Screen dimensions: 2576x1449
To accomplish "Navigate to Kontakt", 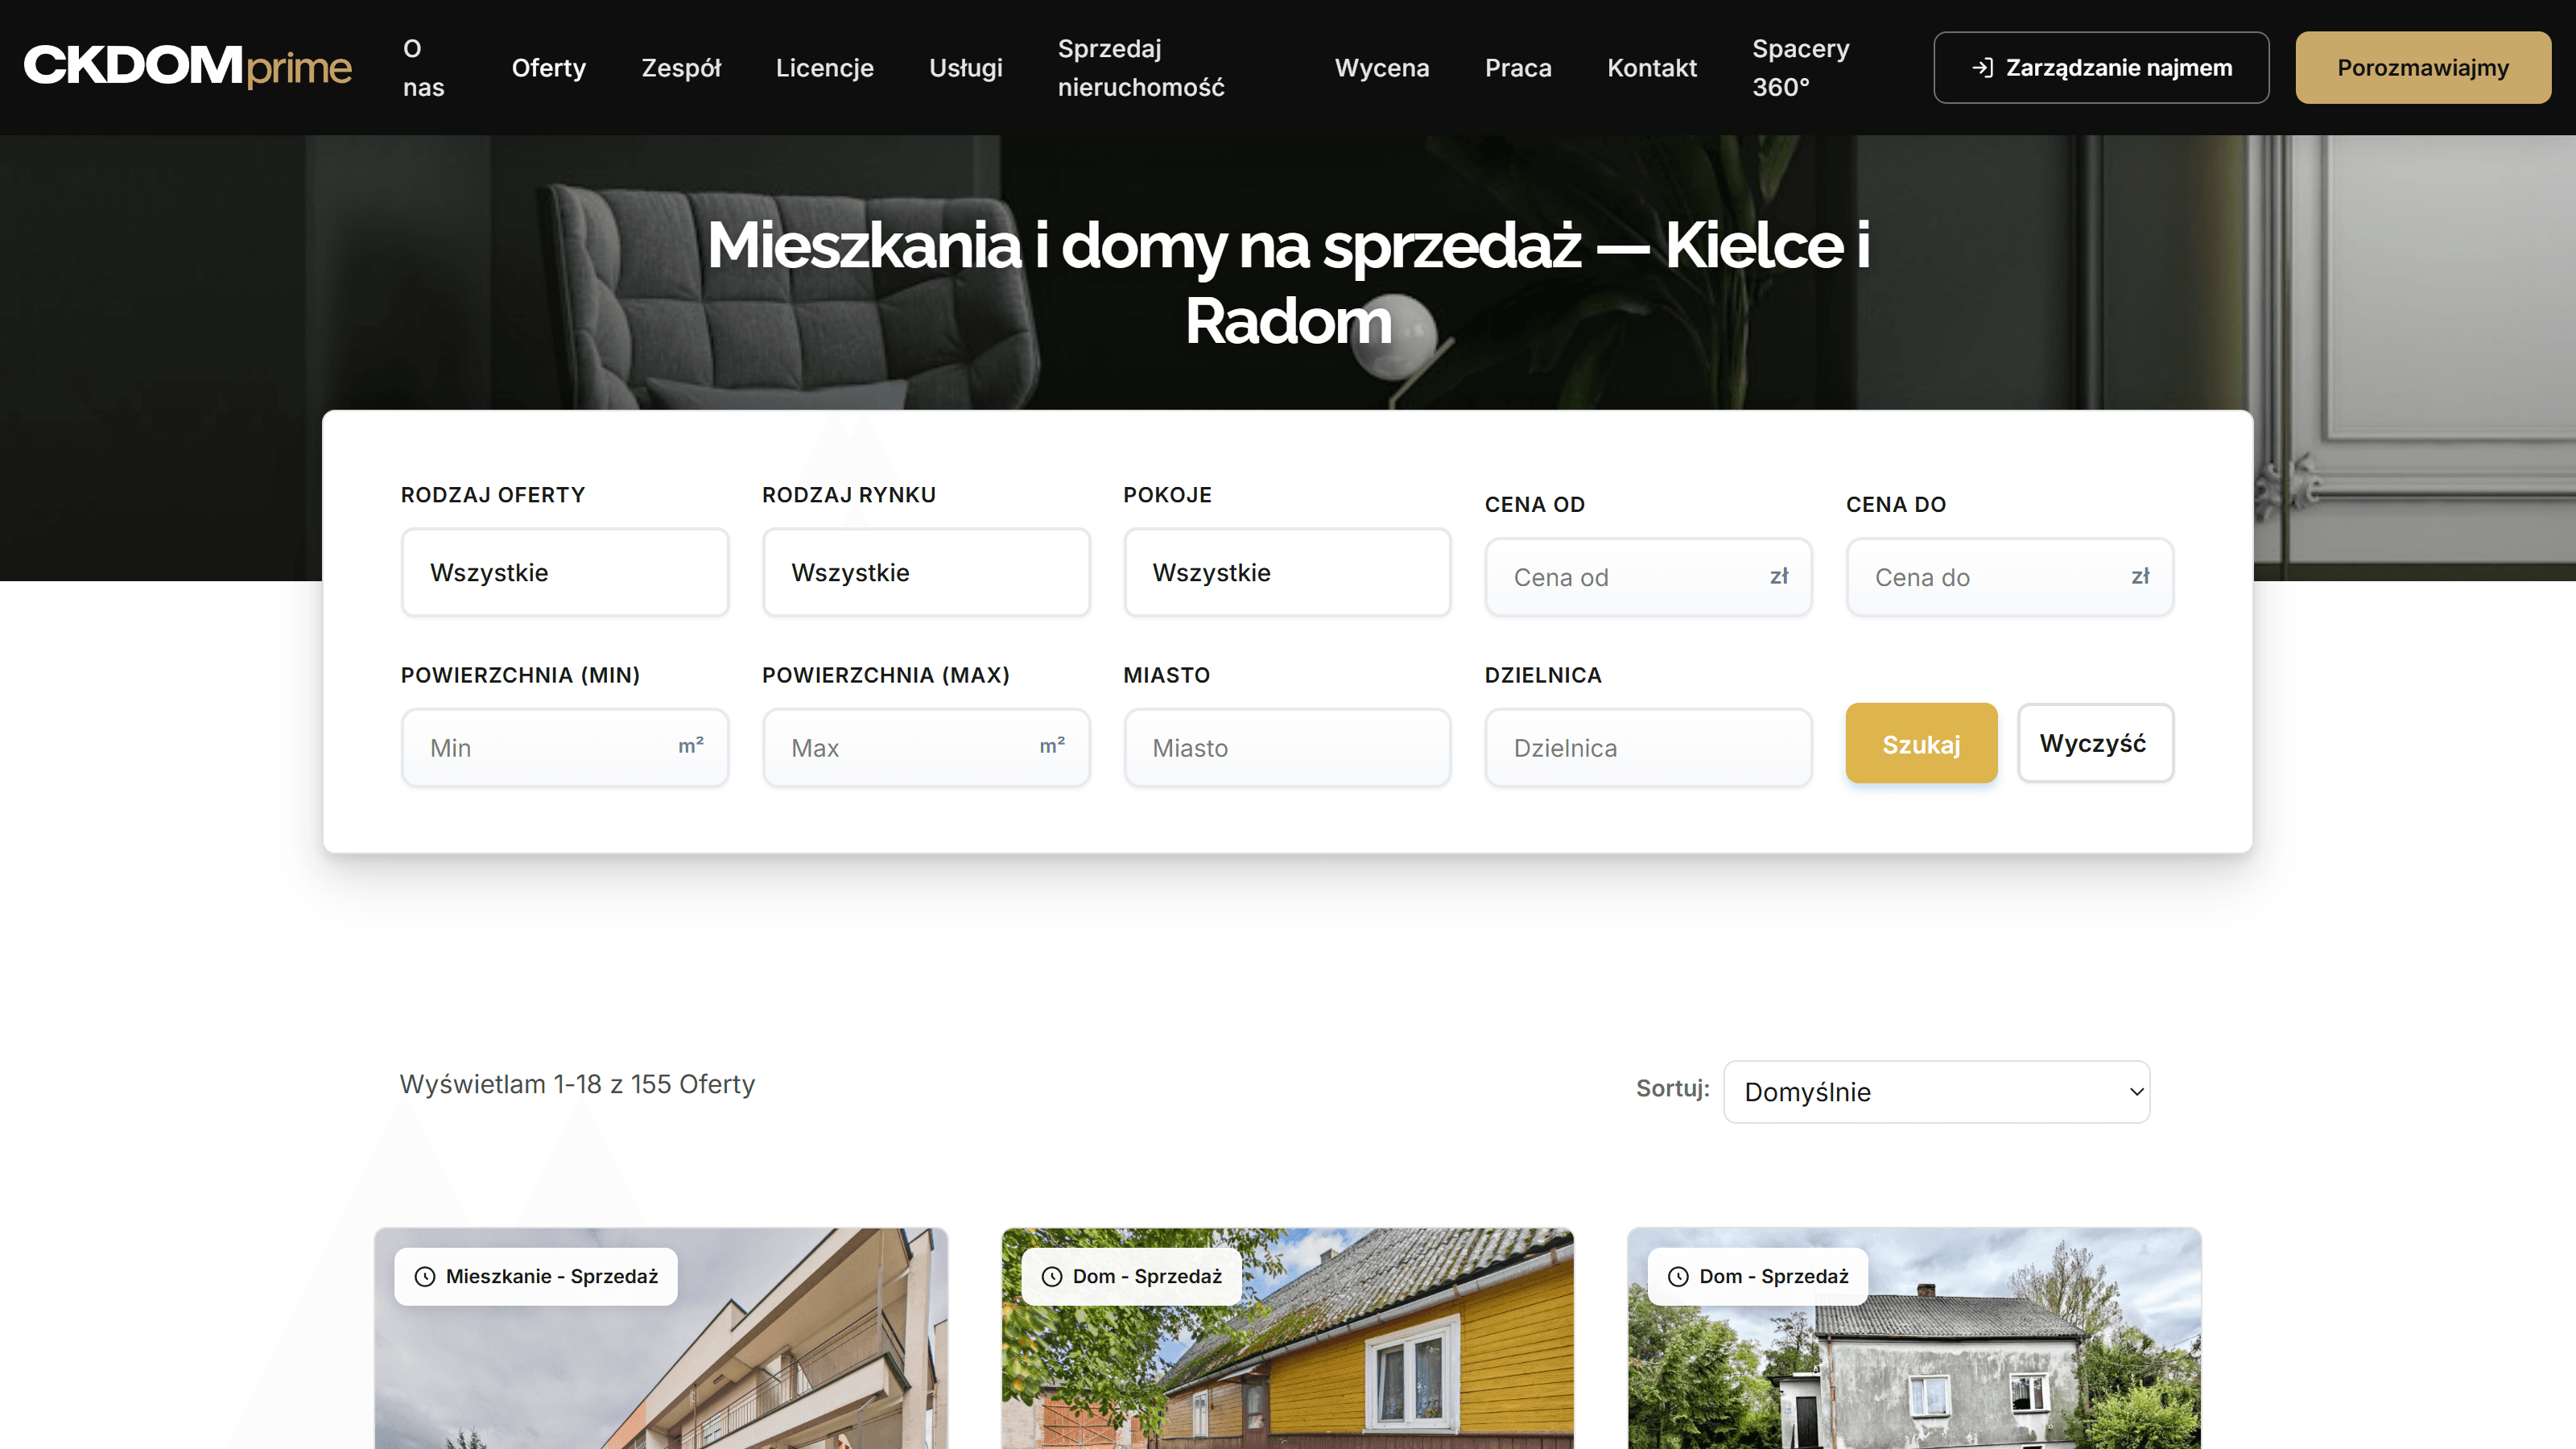I will tap(1651, 67).
